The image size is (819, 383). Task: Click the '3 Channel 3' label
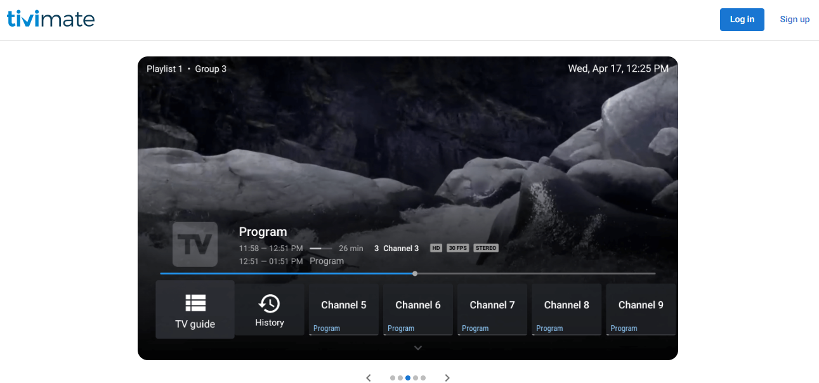(x=396, y=249)
